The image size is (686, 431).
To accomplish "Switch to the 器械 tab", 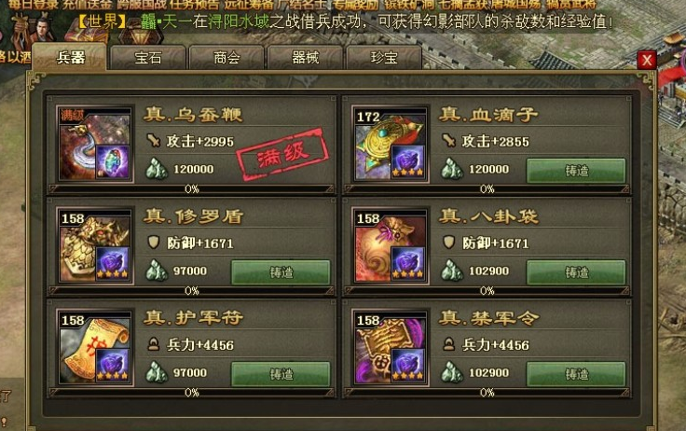I will coord(305,58).
